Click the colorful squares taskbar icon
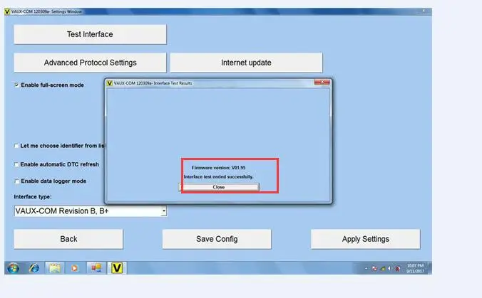Screen dimensions: 482x298 pyautogui.click(x=96, y=268)
